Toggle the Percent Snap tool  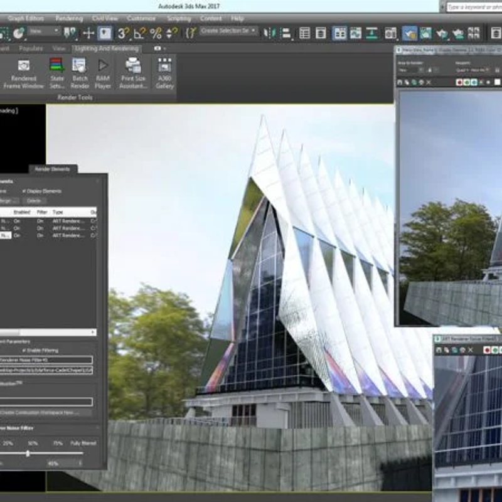156,33
